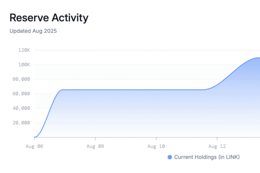The image size is (260, 173).
Task: Click the 80,000 y-axis label
Action: pos(21,79)
